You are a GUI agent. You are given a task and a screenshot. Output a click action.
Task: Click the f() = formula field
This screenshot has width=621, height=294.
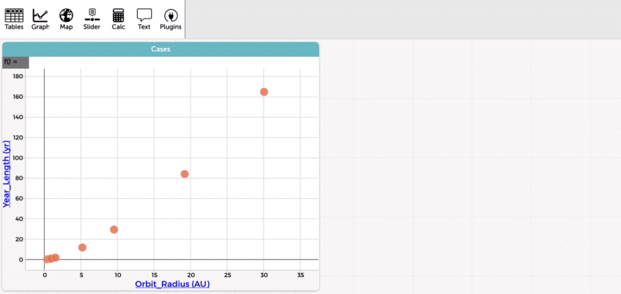15,62
